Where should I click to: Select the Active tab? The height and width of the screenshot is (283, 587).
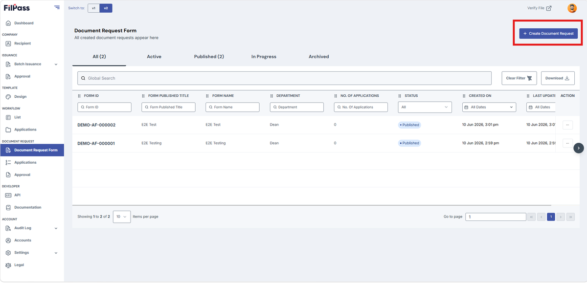(x=154, y=57)
